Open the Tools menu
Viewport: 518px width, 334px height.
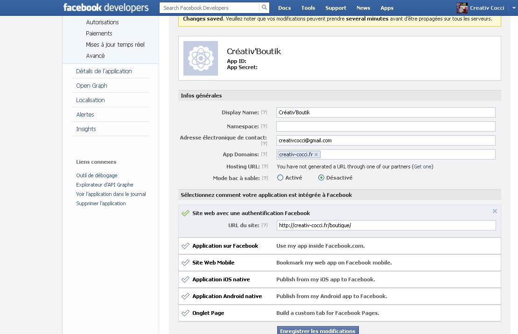[308, 8]
